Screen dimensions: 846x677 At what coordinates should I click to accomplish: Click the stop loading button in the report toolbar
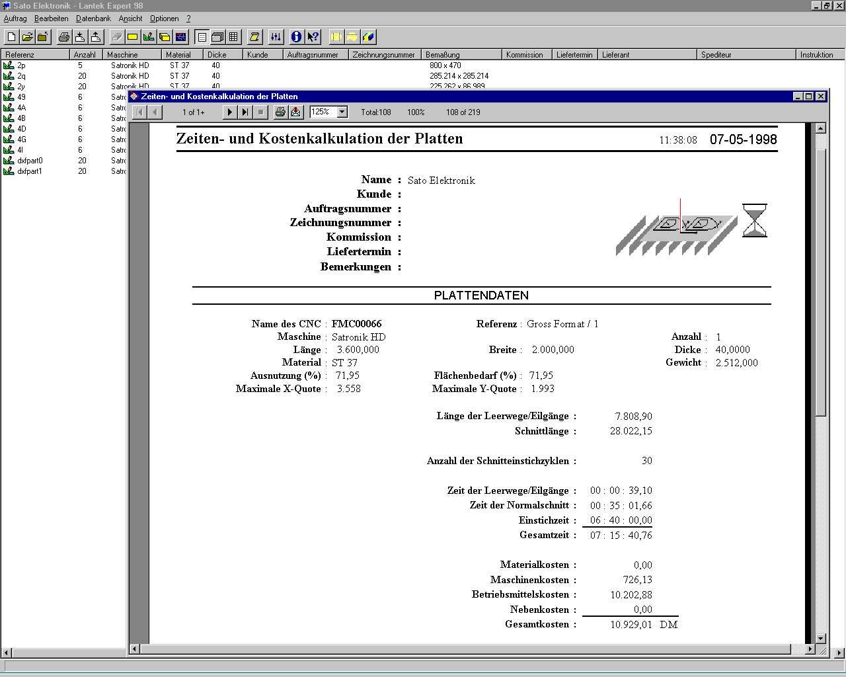[x=261, y=112]
